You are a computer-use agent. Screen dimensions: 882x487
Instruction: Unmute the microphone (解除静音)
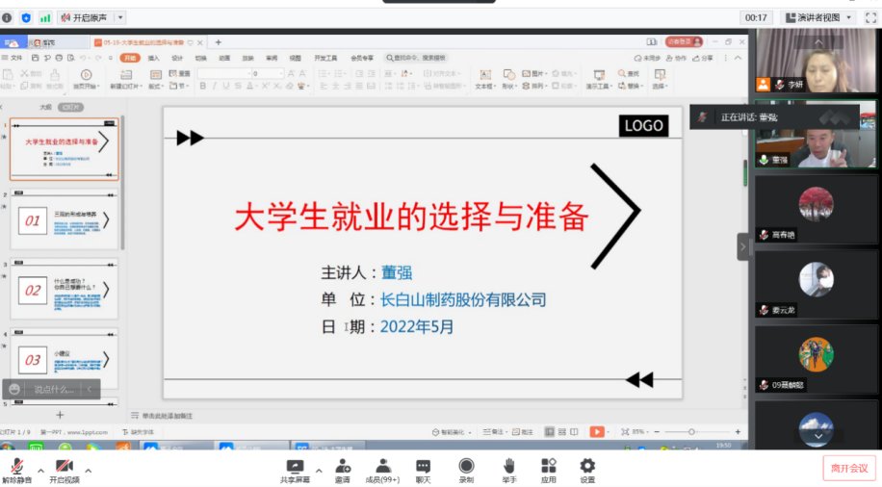click(x=16, y=469)
